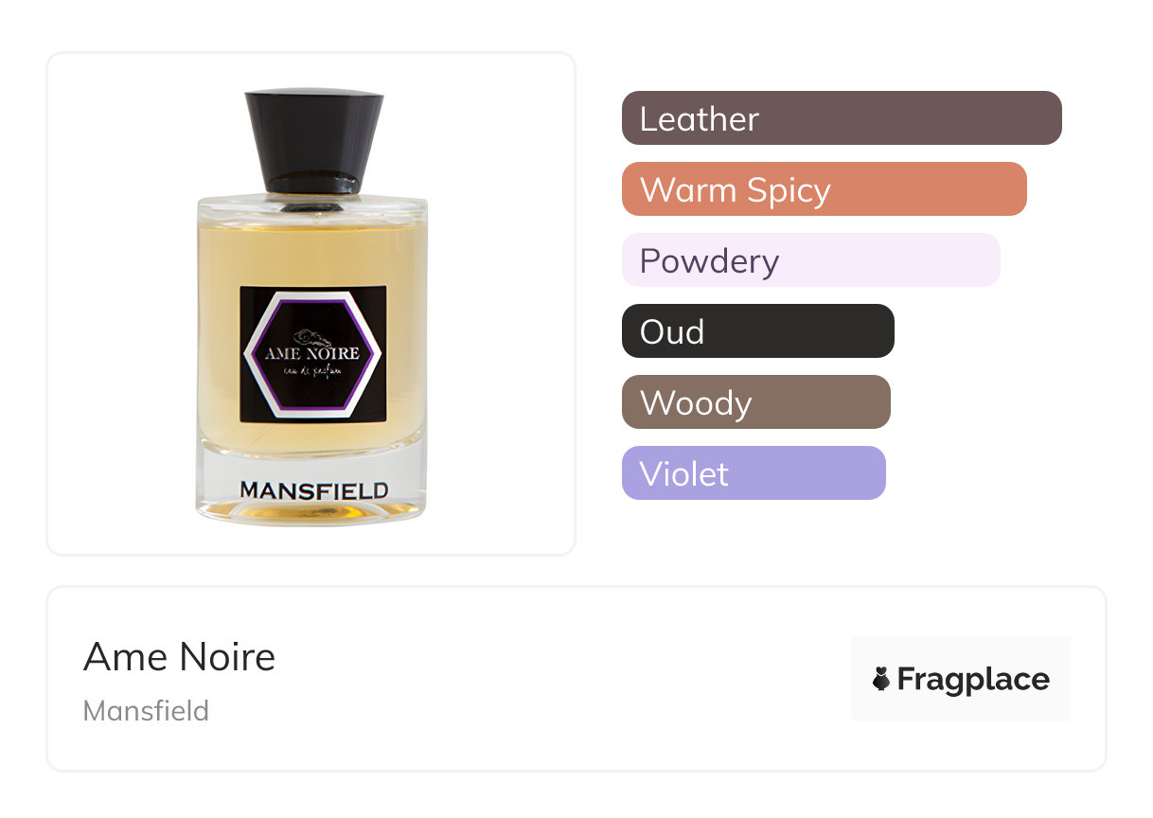
Task: Click the Fragplace wordmark text
Action: (x=973, y=679)
